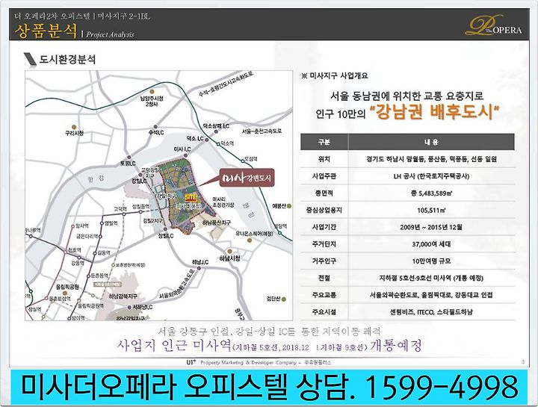Click the 검단산 mountain label
This screenshot has width=538, height=407.
[273, 299]
